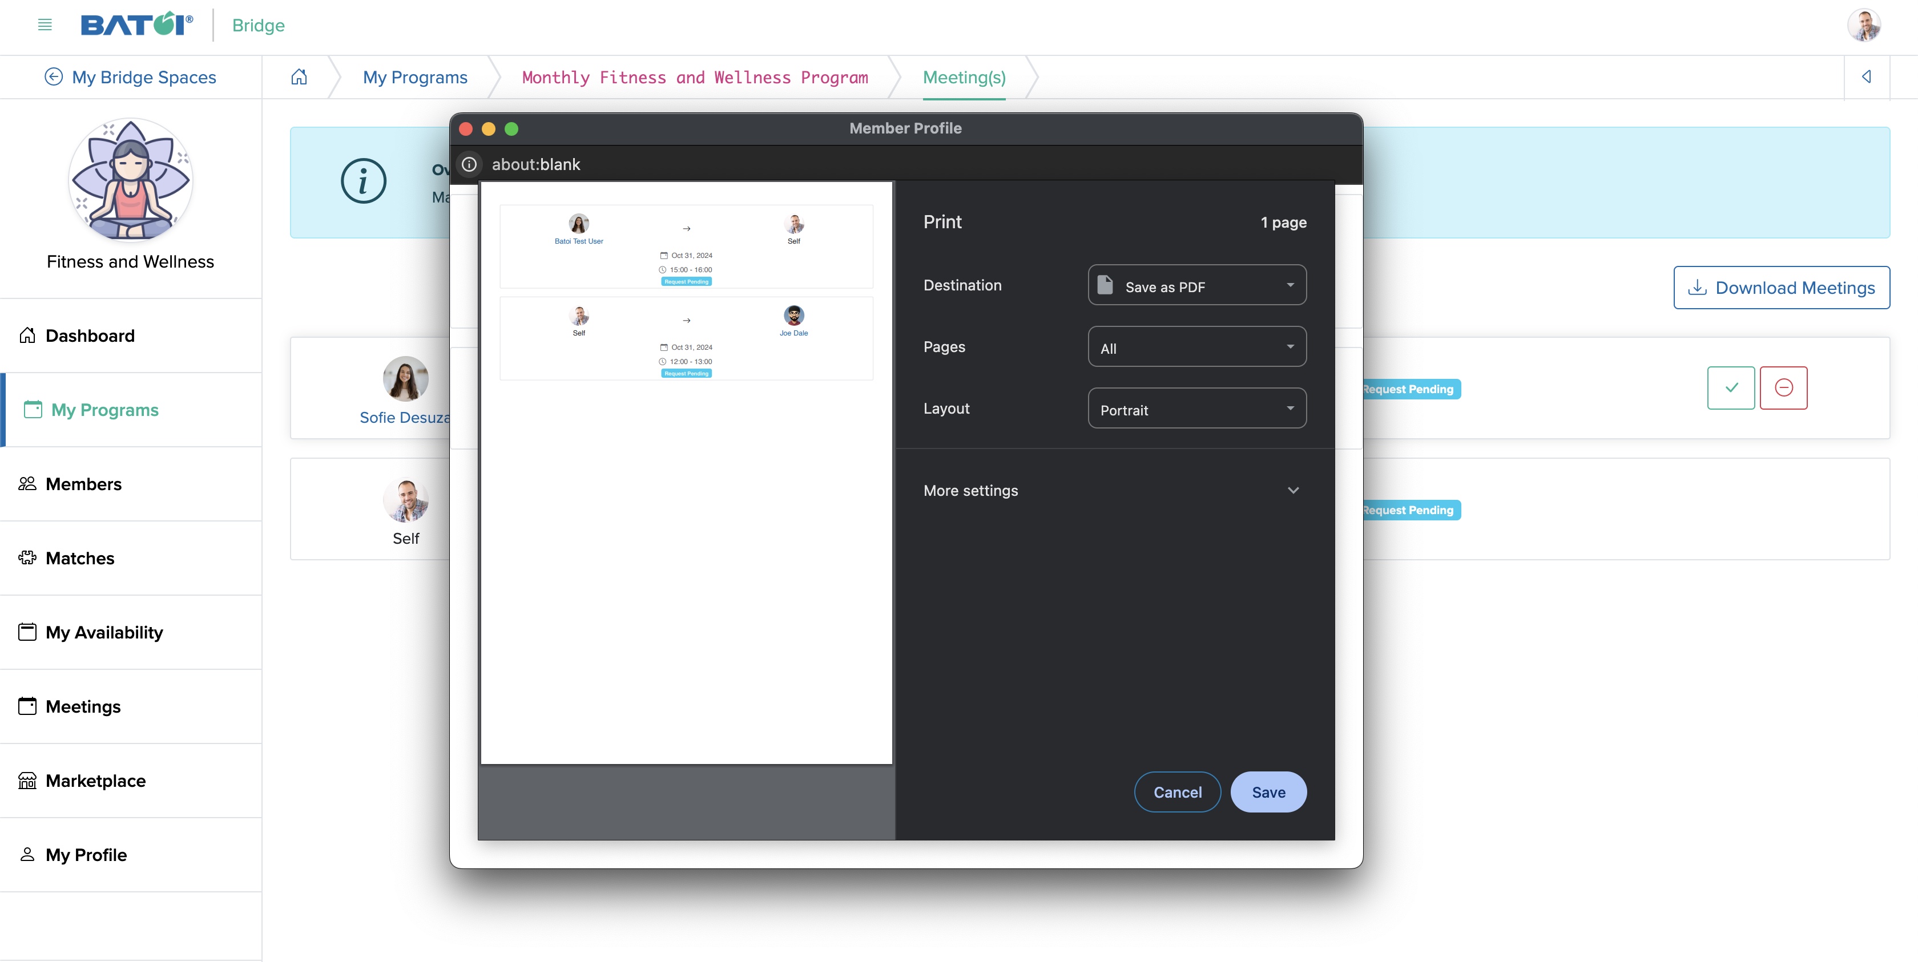
Task: Click the Monthly Fitness and Wellness breadcrumb
Action: click(x=695, y=76)
